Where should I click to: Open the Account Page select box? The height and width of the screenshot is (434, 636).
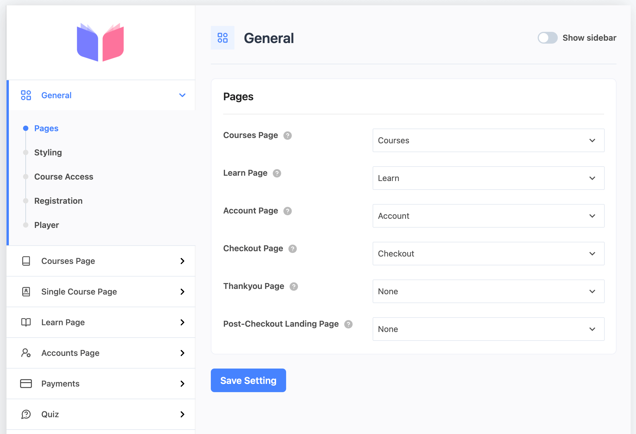[488, 216]
